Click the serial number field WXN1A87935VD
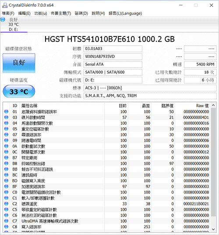 click(x=113, y=57)
